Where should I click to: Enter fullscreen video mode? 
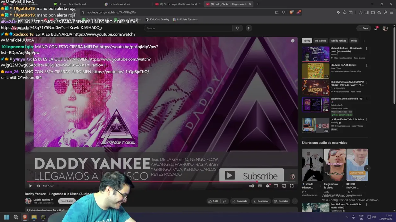coord(291,186)
